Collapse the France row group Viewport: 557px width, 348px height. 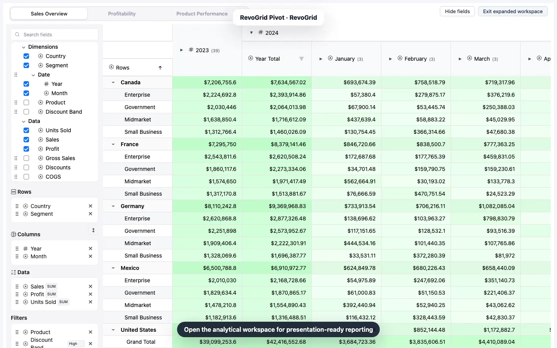tap(113, 144)
